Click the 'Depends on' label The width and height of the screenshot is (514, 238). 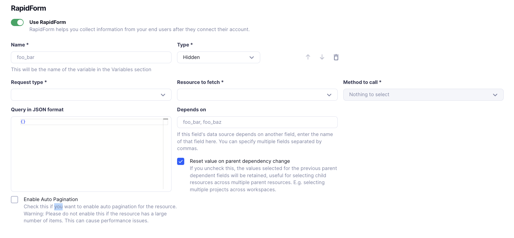pos(191,110)
